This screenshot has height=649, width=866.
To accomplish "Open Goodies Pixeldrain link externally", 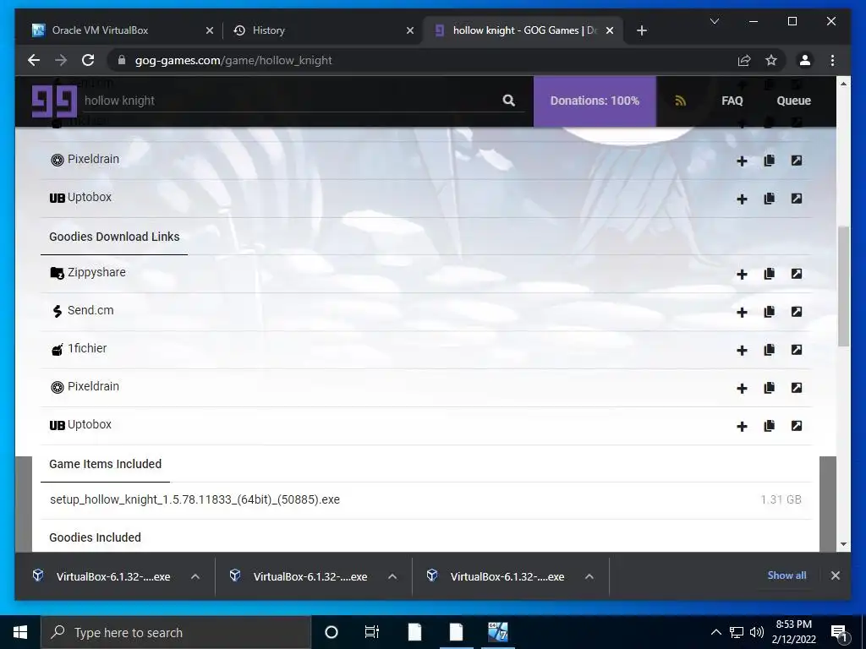I will pyautogui.click(x=797, y=388).
